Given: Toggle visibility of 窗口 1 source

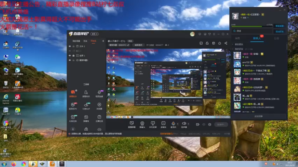Looking at the screenshot, I should pos(70,51).
